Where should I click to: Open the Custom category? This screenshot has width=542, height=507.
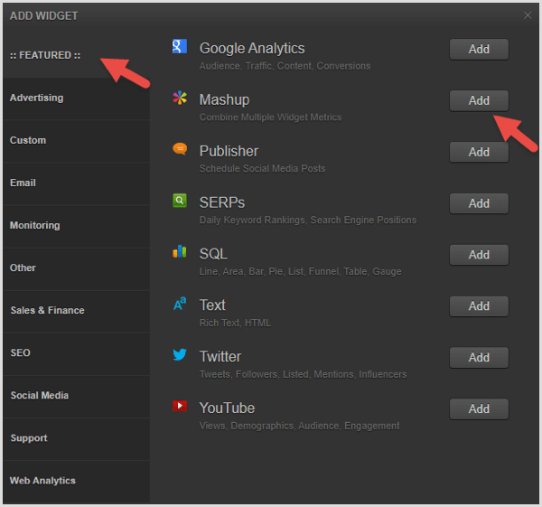pyautogui.click(x=77, y=140)
